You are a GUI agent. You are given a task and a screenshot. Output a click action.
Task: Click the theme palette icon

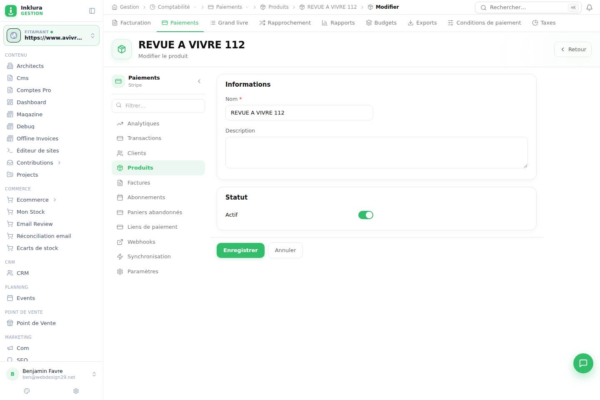pos(27,391)
